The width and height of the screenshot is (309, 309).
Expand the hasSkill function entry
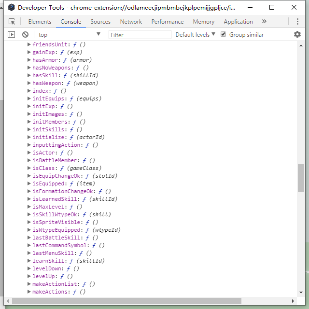[29, 75]
